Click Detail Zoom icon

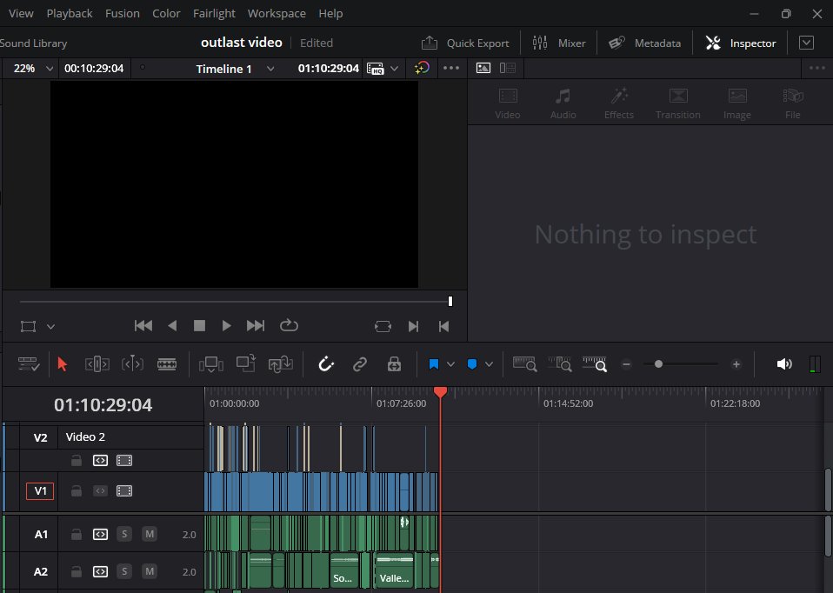[x=560, y=364]
